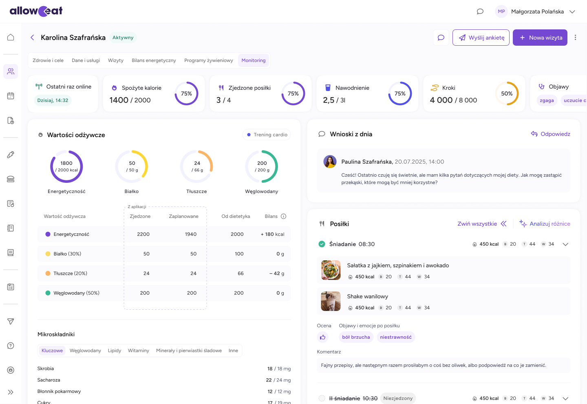Click the info icon next to Bilans

284,216
